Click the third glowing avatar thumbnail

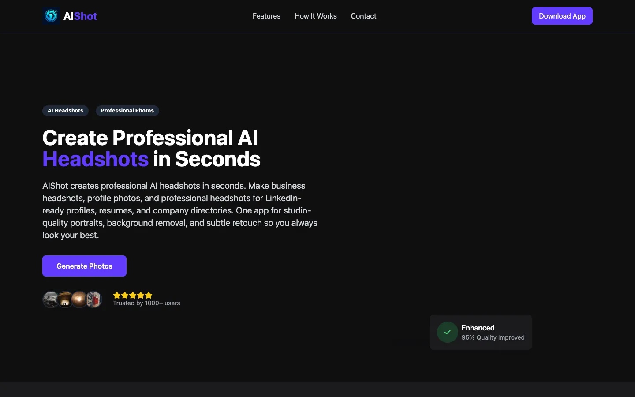point(79,300)
